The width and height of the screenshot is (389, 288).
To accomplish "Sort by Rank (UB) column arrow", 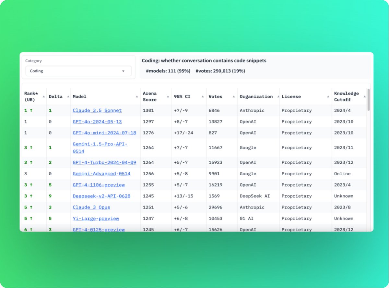I will point(43,96).
